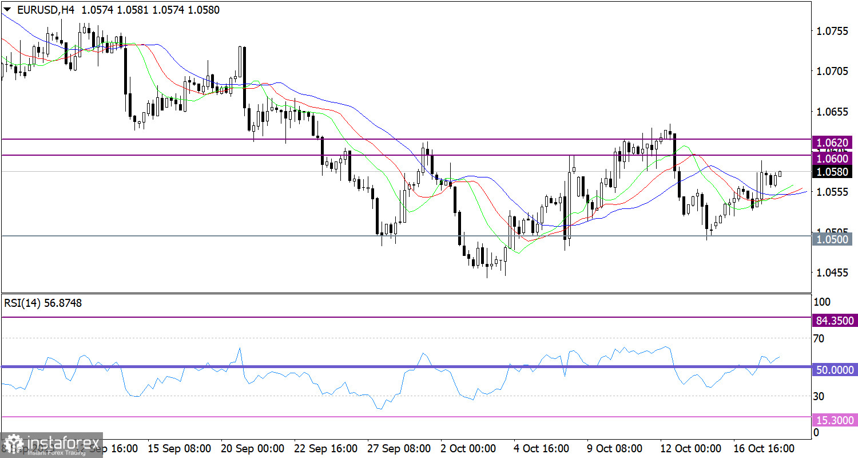Screen dimensions: 858x458
Task: Click the EURUSD,H4 chart title
Action: click(x=45, y=10)
